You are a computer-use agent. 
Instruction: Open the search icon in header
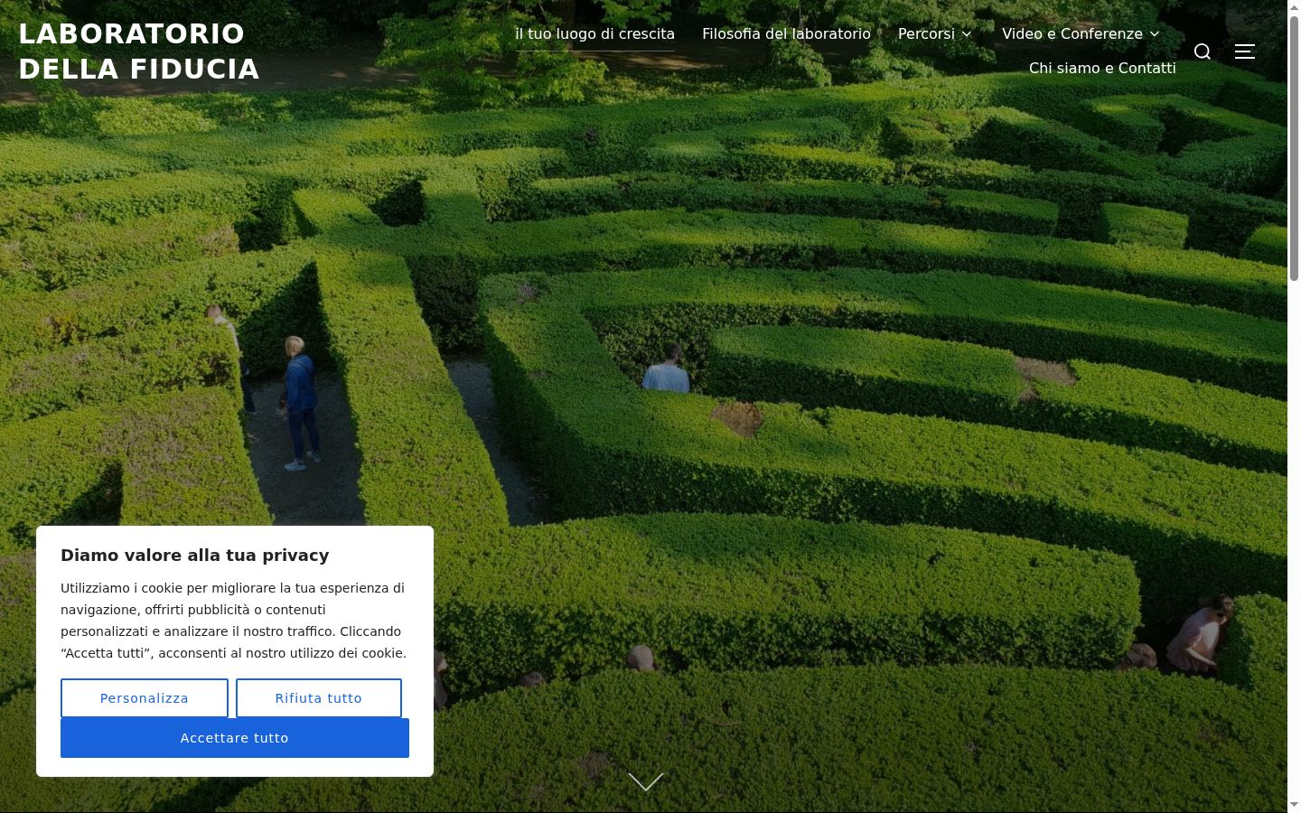pyautogui.click(x=1203, y=51)
